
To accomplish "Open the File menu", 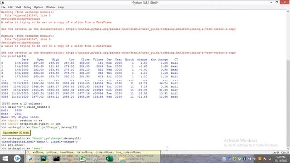I will click(x=3, y=7).
